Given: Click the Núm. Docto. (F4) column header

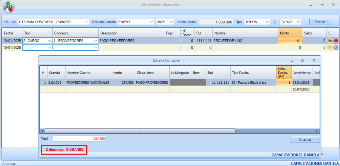Looking at the screenshot, I should tap(284, 73).
